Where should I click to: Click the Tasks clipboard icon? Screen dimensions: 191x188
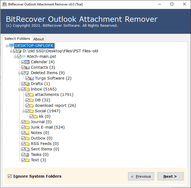pyautogui.click(x=27, y=155)
